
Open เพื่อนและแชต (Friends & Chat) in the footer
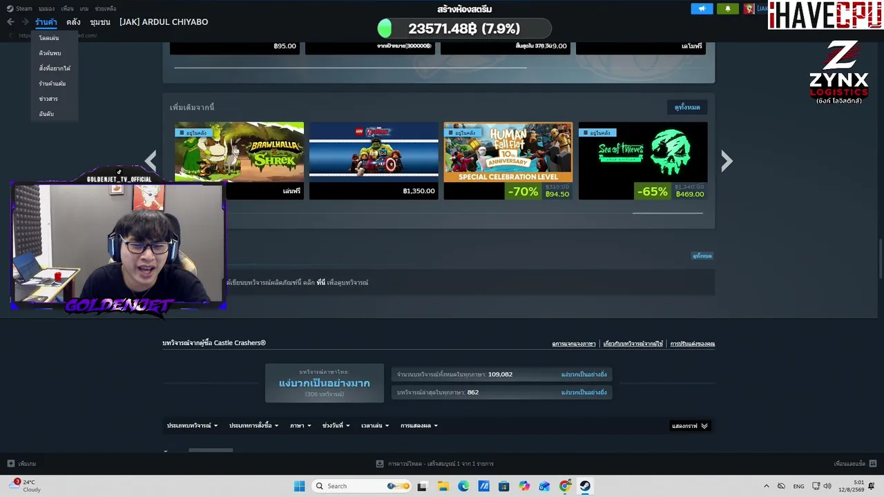pos(855,464)
